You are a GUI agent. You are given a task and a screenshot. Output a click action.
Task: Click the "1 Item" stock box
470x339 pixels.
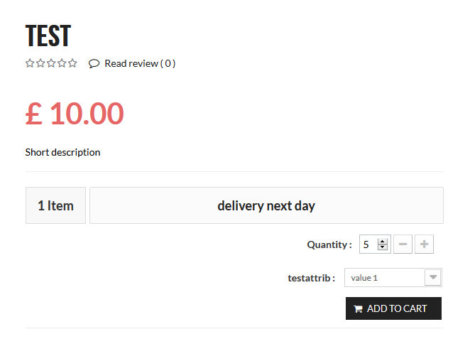tap(55, 205)
